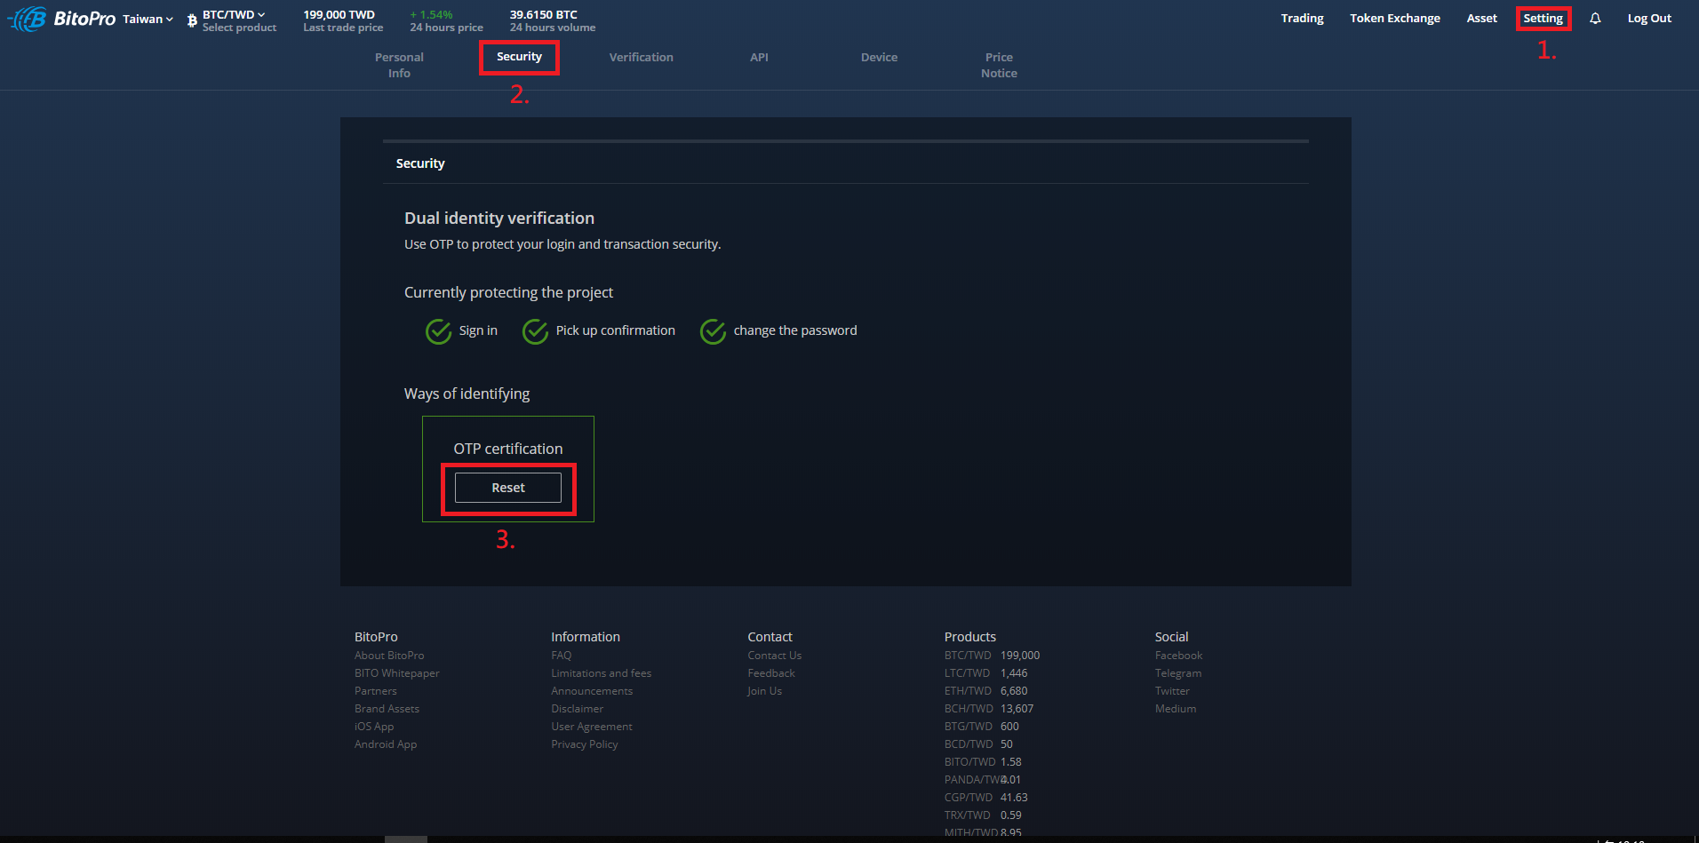The image size is (1699, 843).
Task: Select the Price Notice tab
Action: pos(999,65)
